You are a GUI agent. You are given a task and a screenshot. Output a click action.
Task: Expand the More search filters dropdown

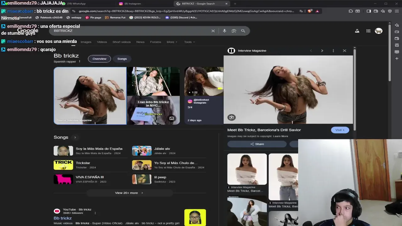172,42
